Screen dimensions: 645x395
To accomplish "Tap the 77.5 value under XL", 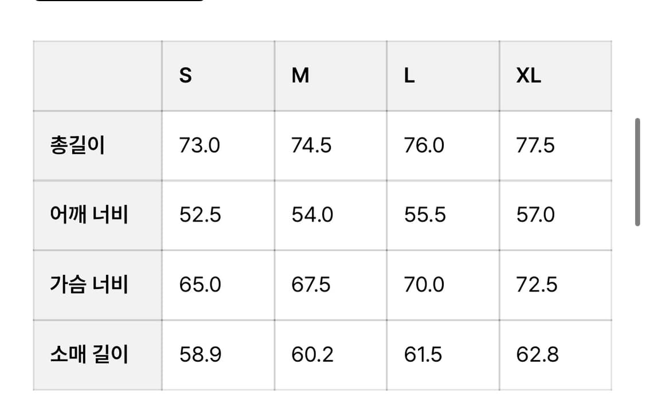I will (535, 145).
